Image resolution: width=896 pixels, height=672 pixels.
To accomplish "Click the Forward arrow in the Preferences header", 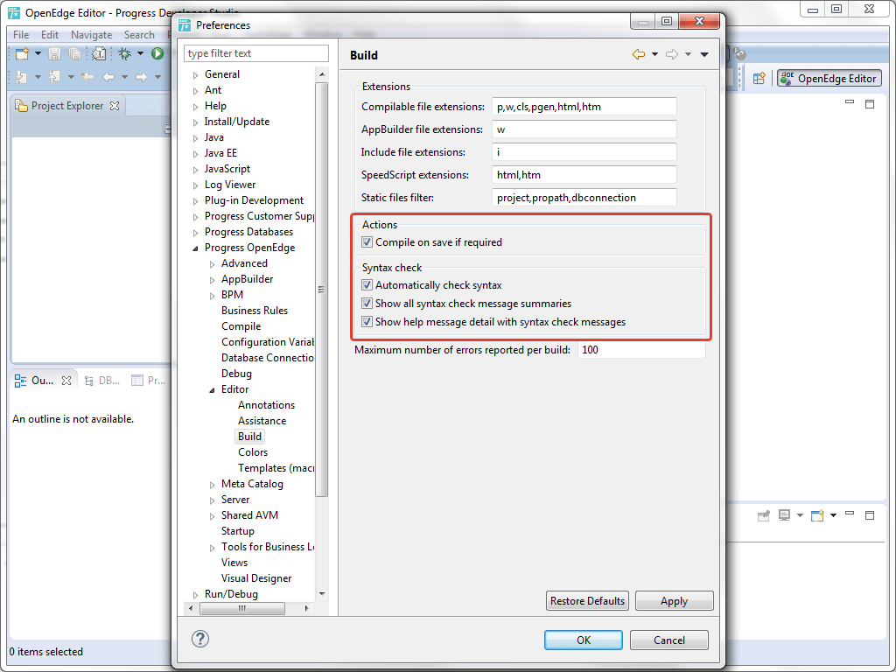I will tap(672, 54).
